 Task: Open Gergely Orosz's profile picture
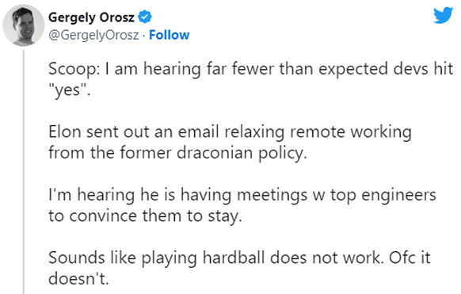point(24,25)
